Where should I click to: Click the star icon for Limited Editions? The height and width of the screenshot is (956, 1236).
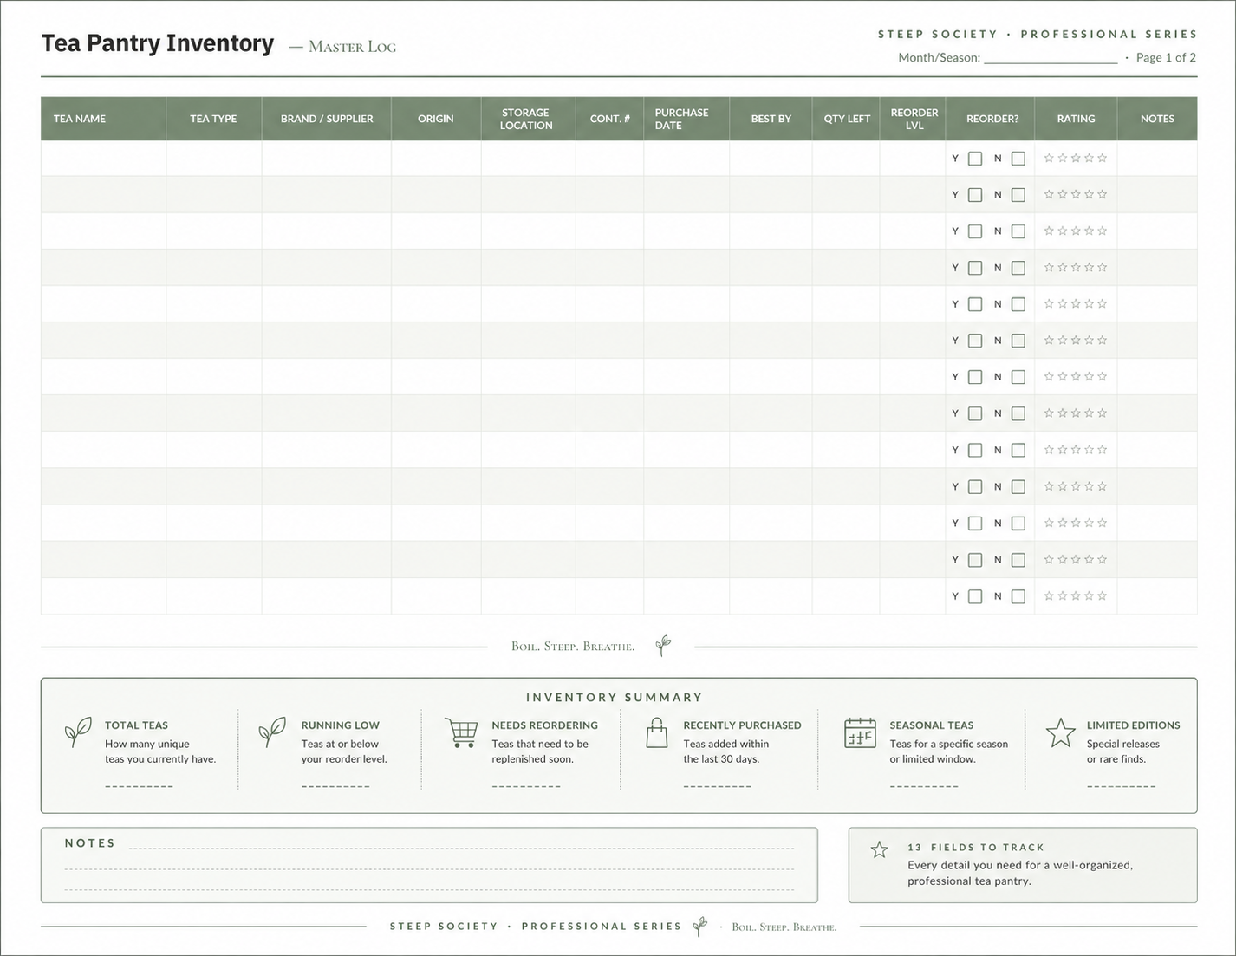[x=1060, y=732]
